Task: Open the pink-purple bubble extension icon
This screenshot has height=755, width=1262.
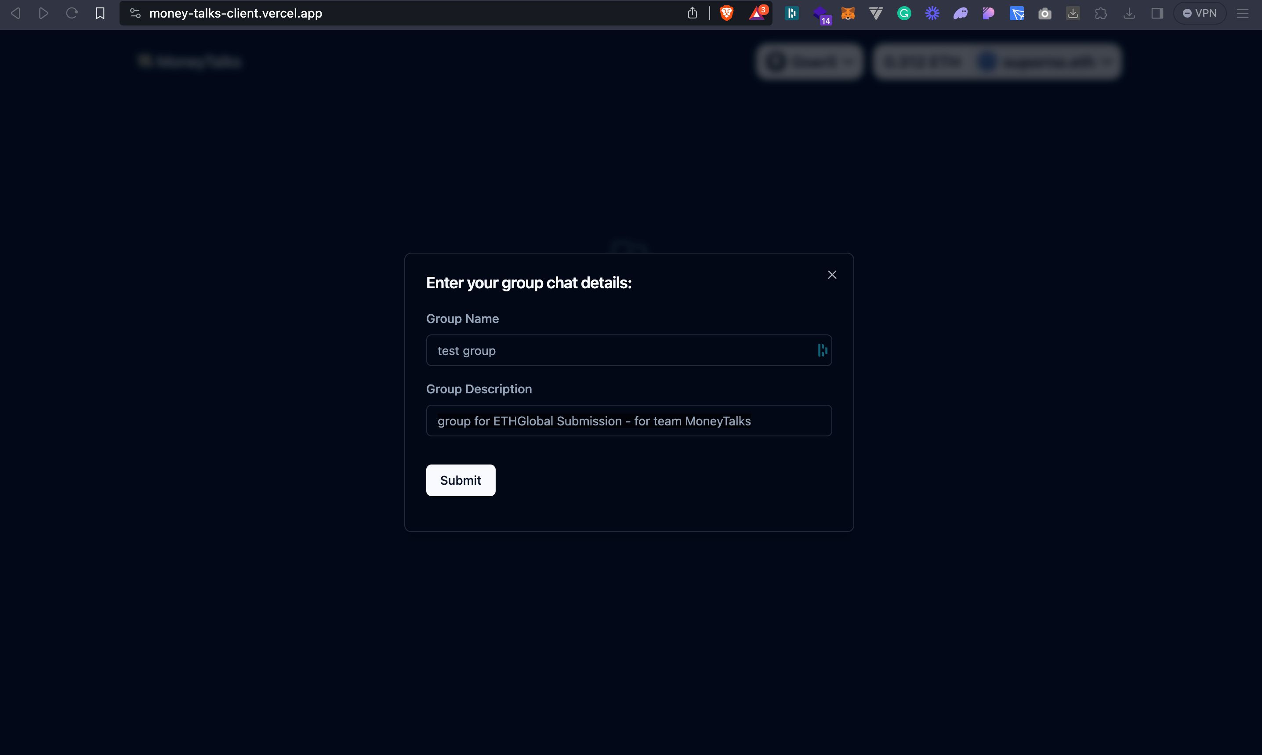Action: tap(988, 13)
